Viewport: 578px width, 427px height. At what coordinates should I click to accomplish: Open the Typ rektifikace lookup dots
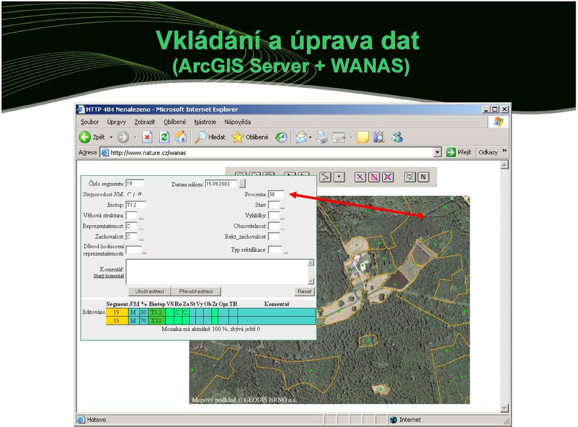285,252
